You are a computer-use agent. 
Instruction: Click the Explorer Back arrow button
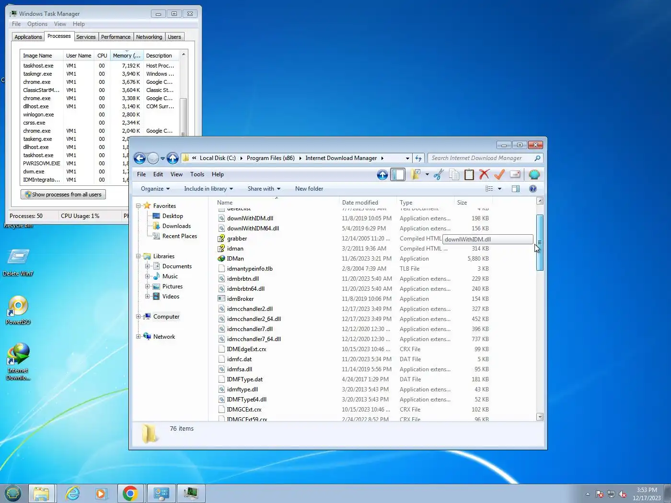(139, 158)
